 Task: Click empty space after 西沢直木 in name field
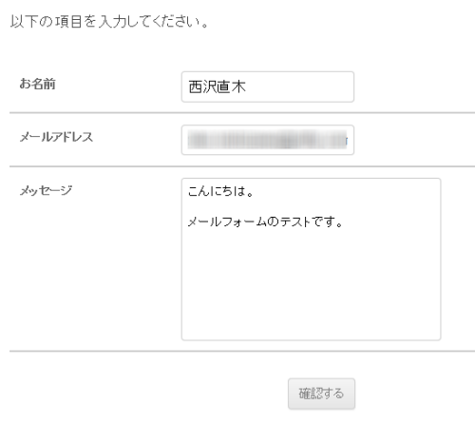[299, 87]
